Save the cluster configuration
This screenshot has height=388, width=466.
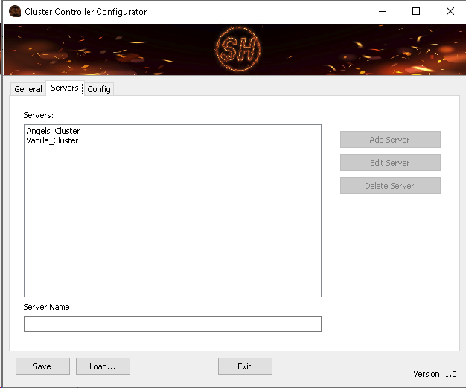tap(42, 366)
